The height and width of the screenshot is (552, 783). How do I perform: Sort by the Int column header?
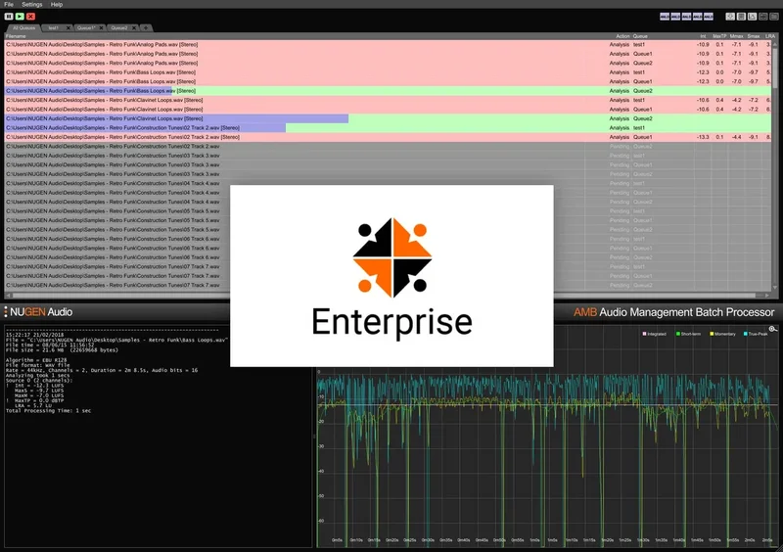coord(703,36)
